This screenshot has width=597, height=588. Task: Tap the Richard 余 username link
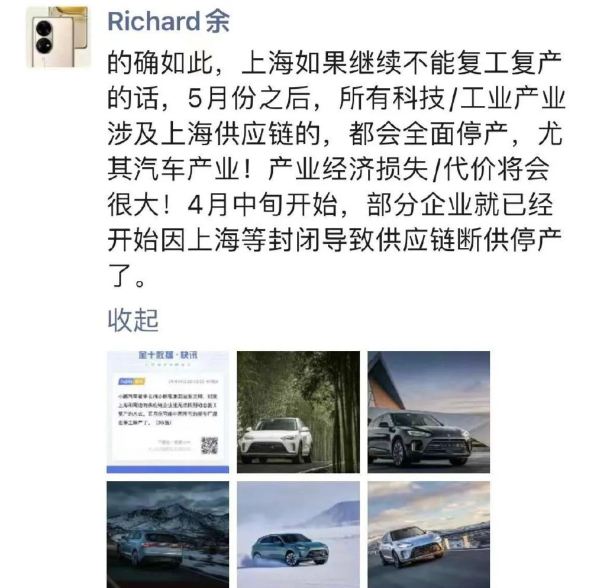coord(169,21)
